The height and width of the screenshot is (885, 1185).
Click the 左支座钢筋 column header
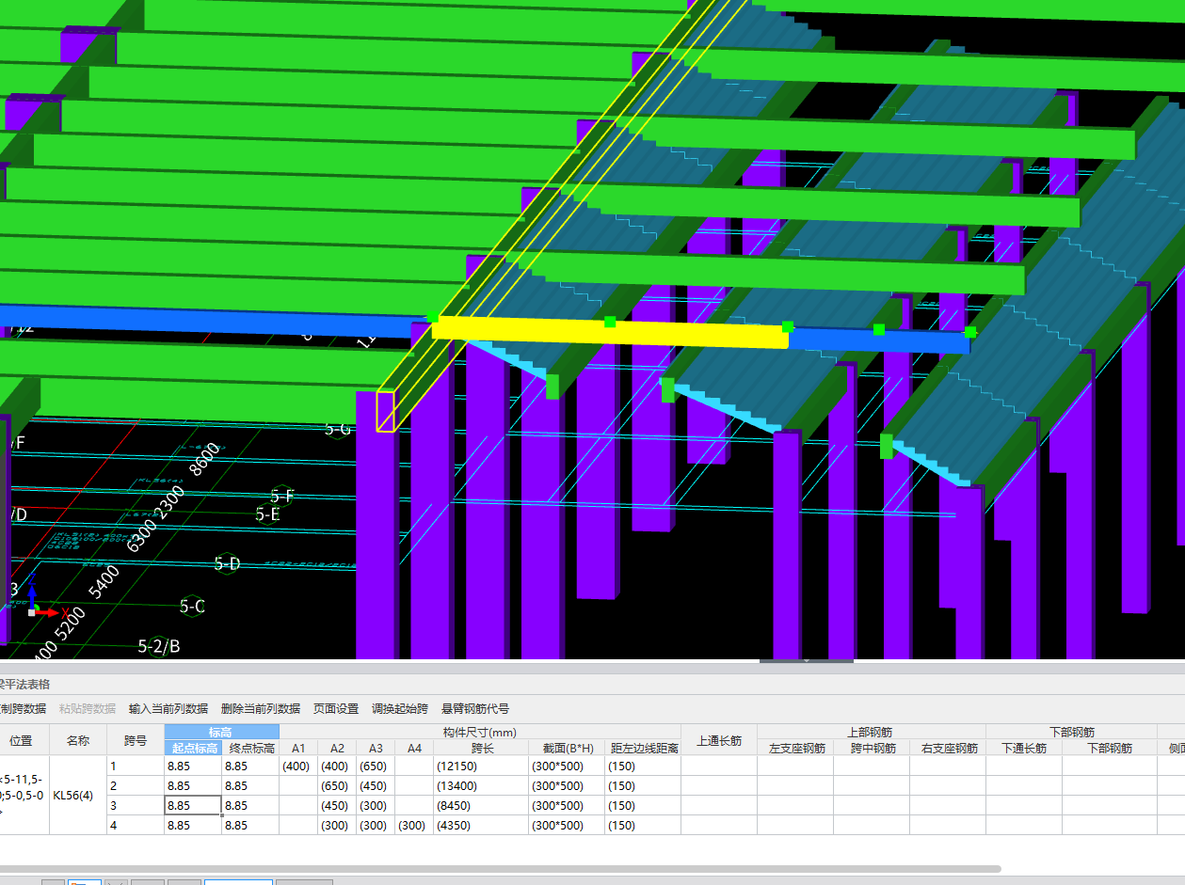[796, 748]
